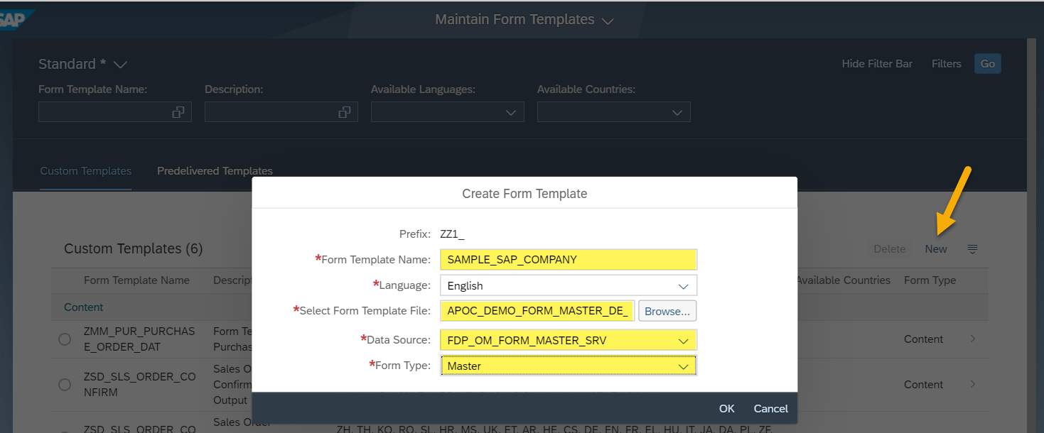Image resolution: width=1044 pixels, height=433 pixels.
Task: Open the Language dropdown in dialog
Action: pyautogui.click(x=684, y=286)
